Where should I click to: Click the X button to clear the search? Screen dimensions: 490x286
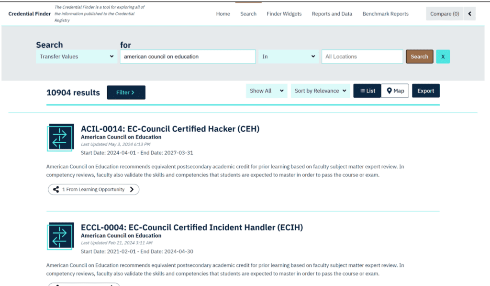coord(443,56)
